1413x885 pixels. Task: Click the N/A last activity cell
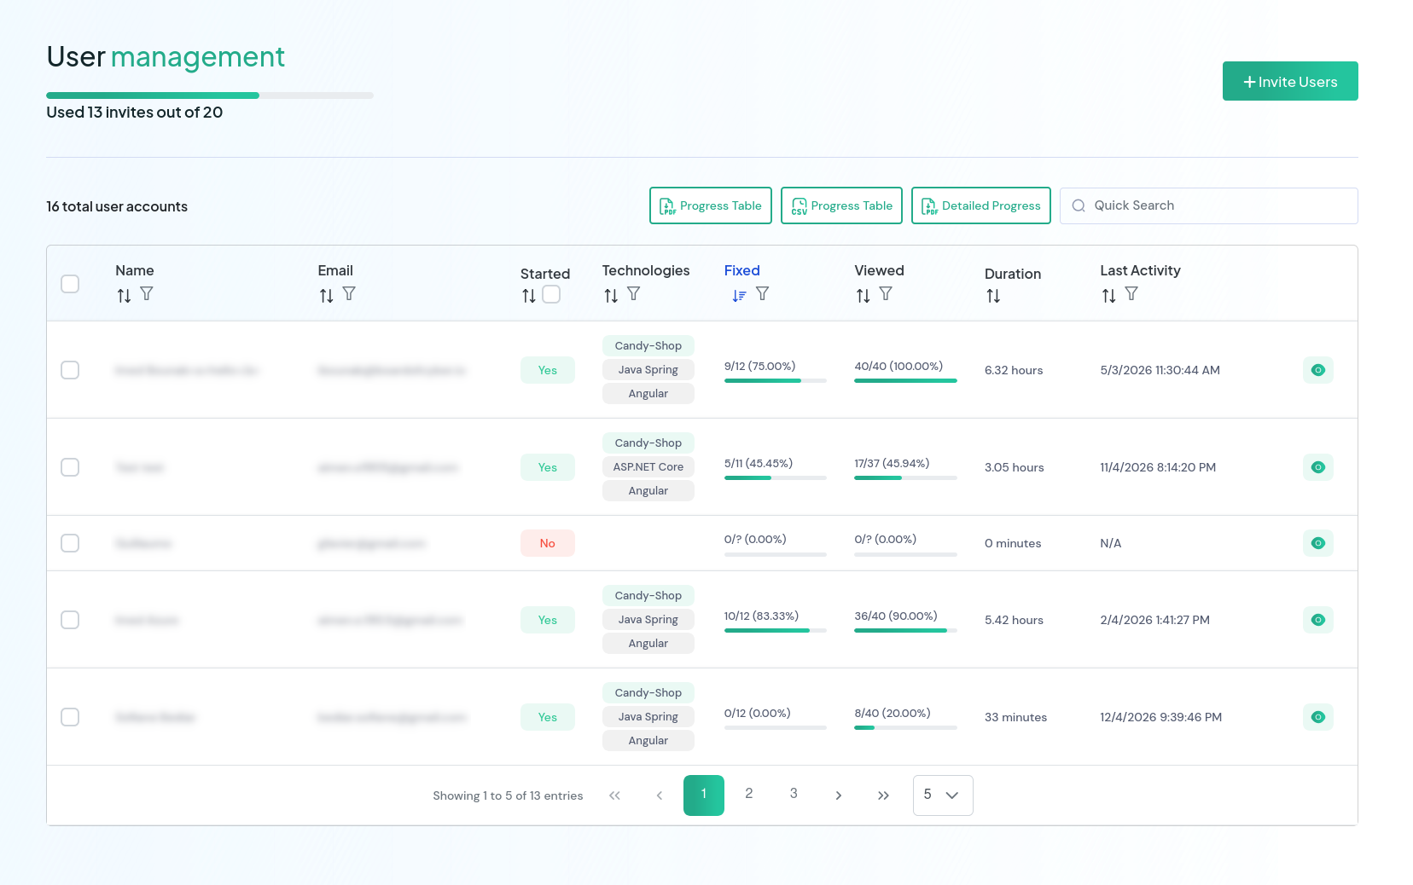1111,543
